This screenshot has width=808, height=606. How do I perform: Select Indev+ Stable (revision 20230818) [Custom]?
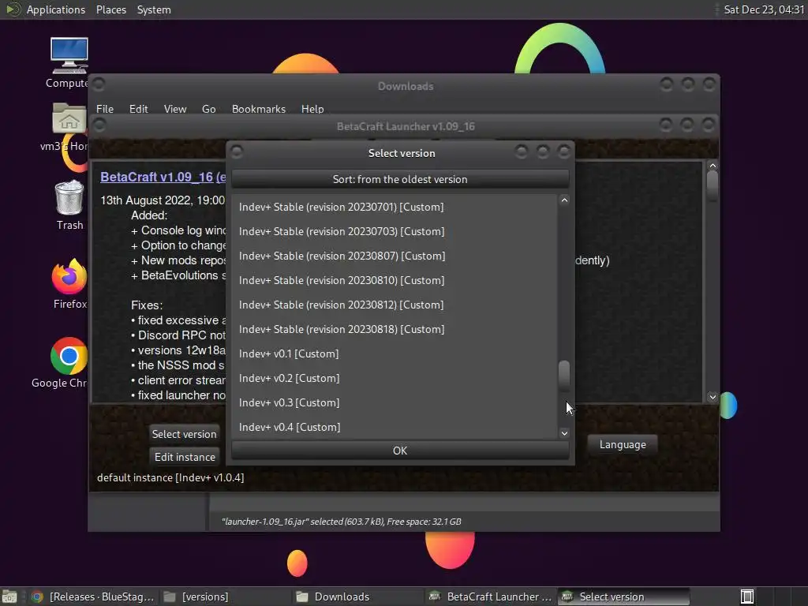pyautogui.click(x=395, y=329)
